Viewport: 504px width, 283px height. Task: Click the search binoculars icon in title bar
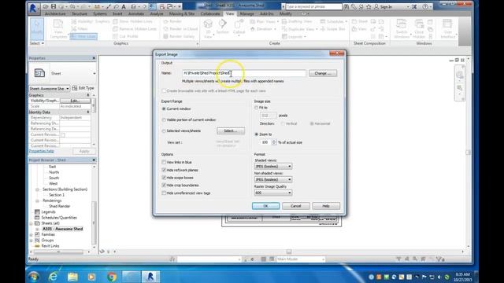coord(346,6)
